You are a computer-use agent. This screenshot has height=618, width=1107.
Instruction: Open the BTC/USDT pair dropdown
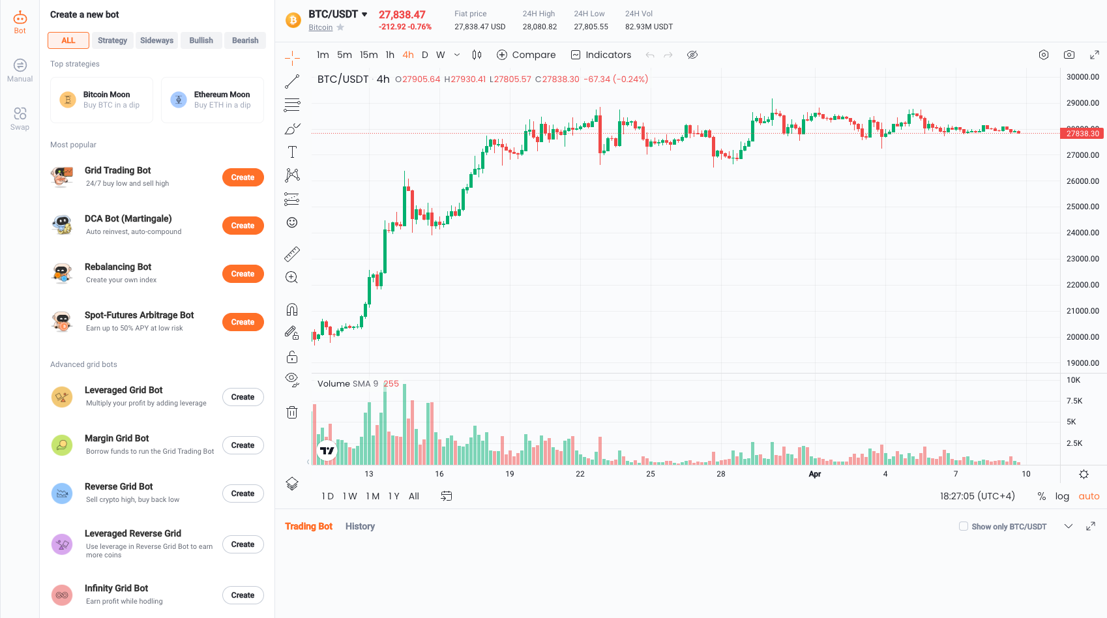click(x=338, y=14)
